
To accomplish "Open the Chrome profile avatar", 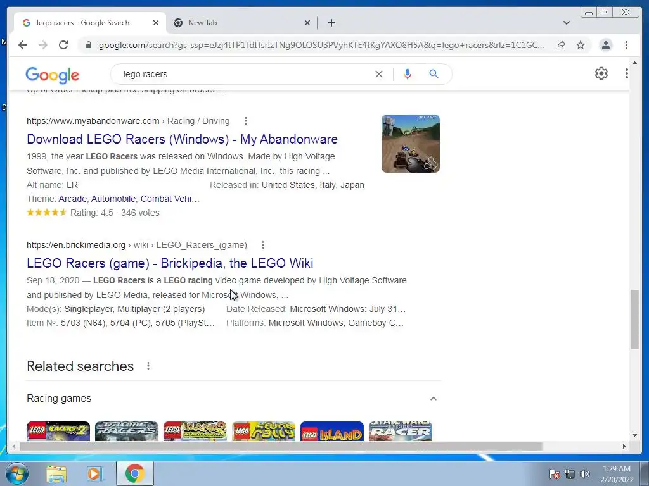I will (605, 45).
